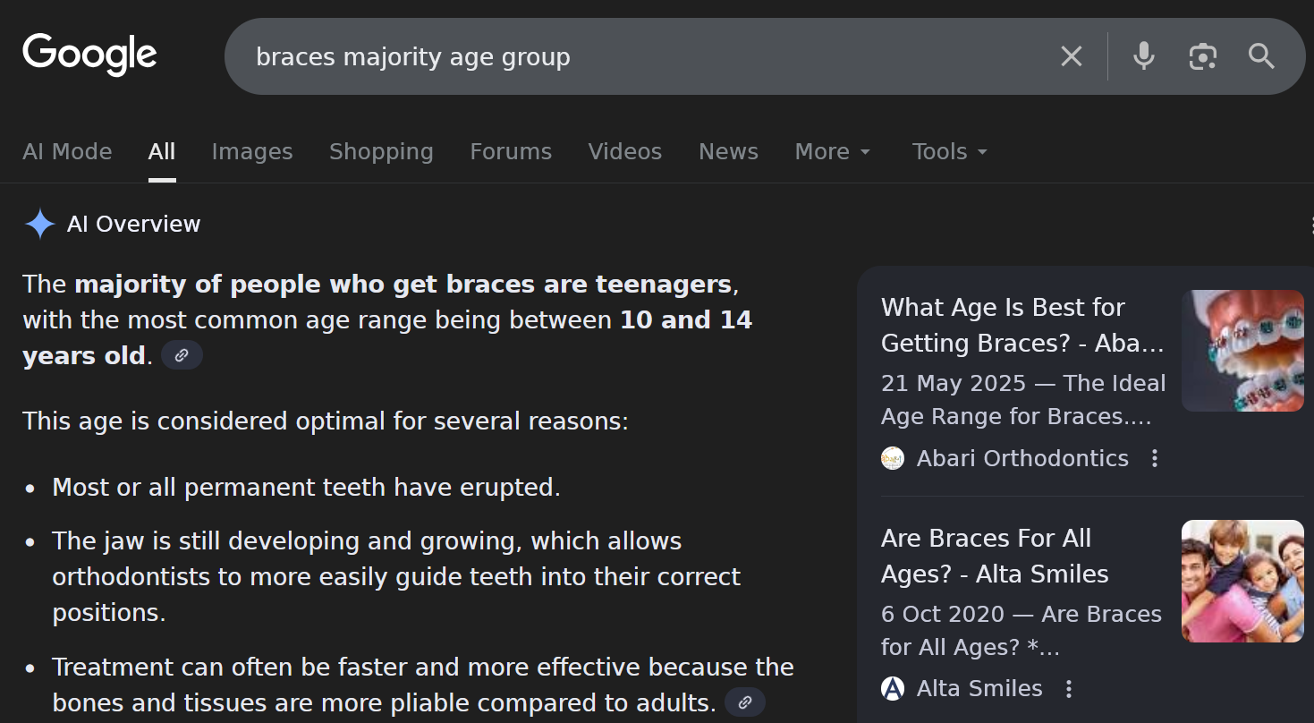
Task: Open the News tab
Action: pos(728,151)
